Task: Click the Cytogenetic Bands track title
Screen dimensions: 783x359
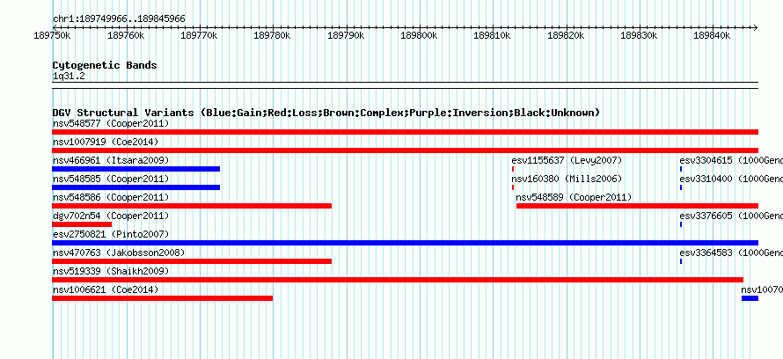Action: (x=105, y=65)
